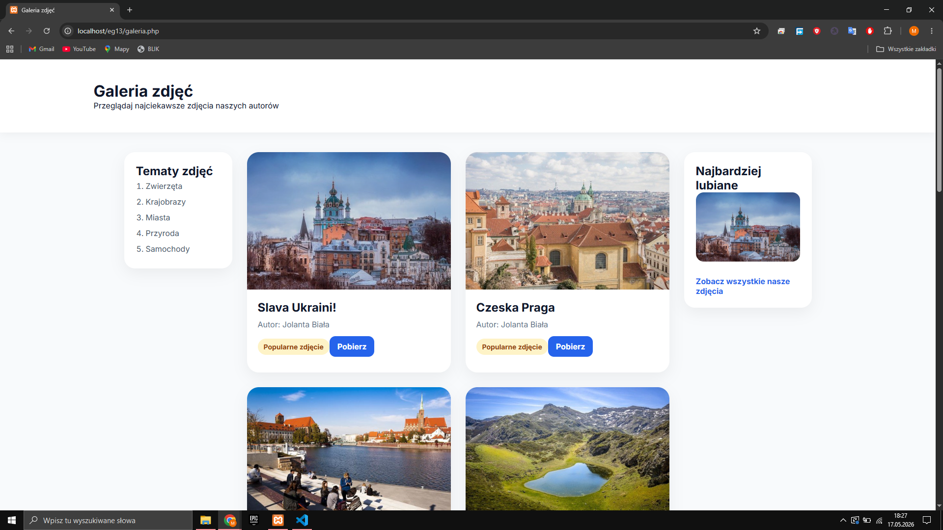The image size is (943, 530).
Task: Click the Przyroda topic
Action: tap(162, 233)
